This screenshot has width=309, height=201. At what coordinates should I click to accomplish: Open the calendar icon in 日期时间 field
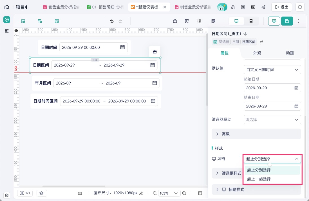[122, 47]
